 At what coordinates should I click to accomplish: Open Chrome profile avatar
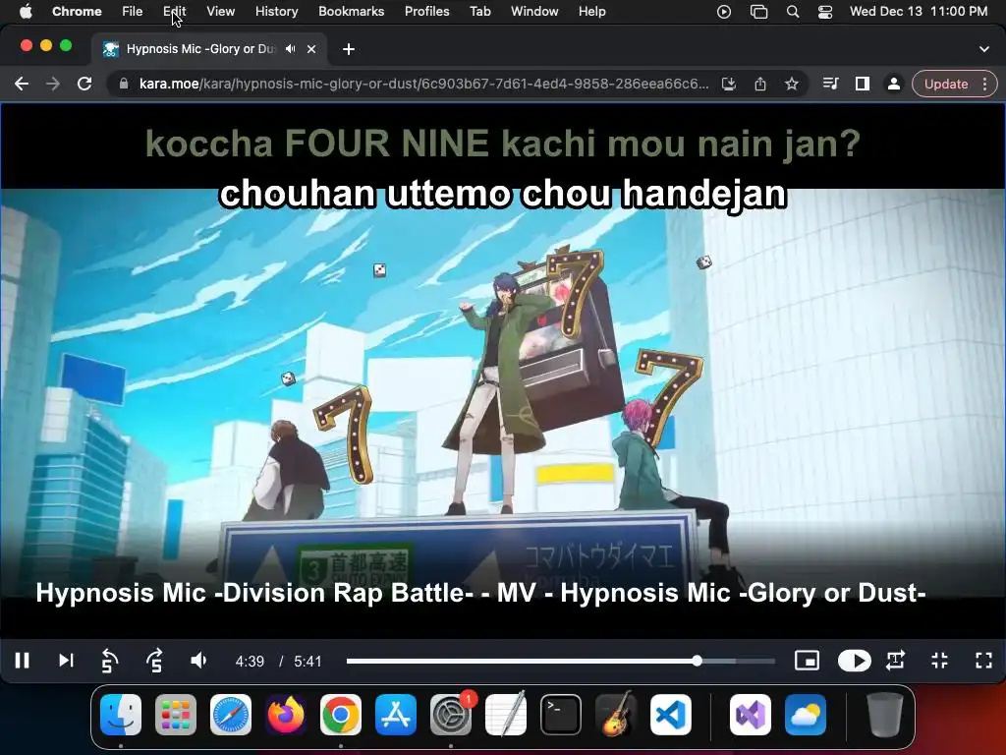893,85
